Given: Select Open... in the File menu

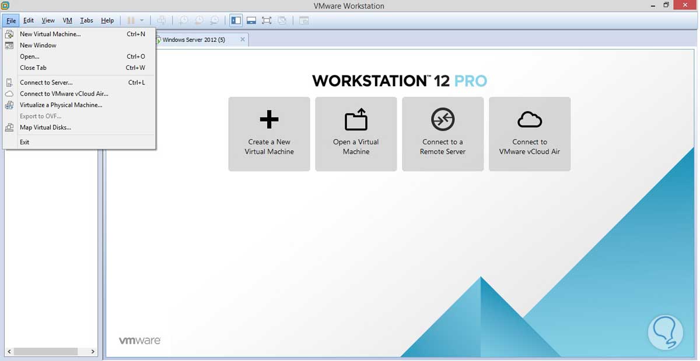Looking at the screenshot, I should (79, 56).
